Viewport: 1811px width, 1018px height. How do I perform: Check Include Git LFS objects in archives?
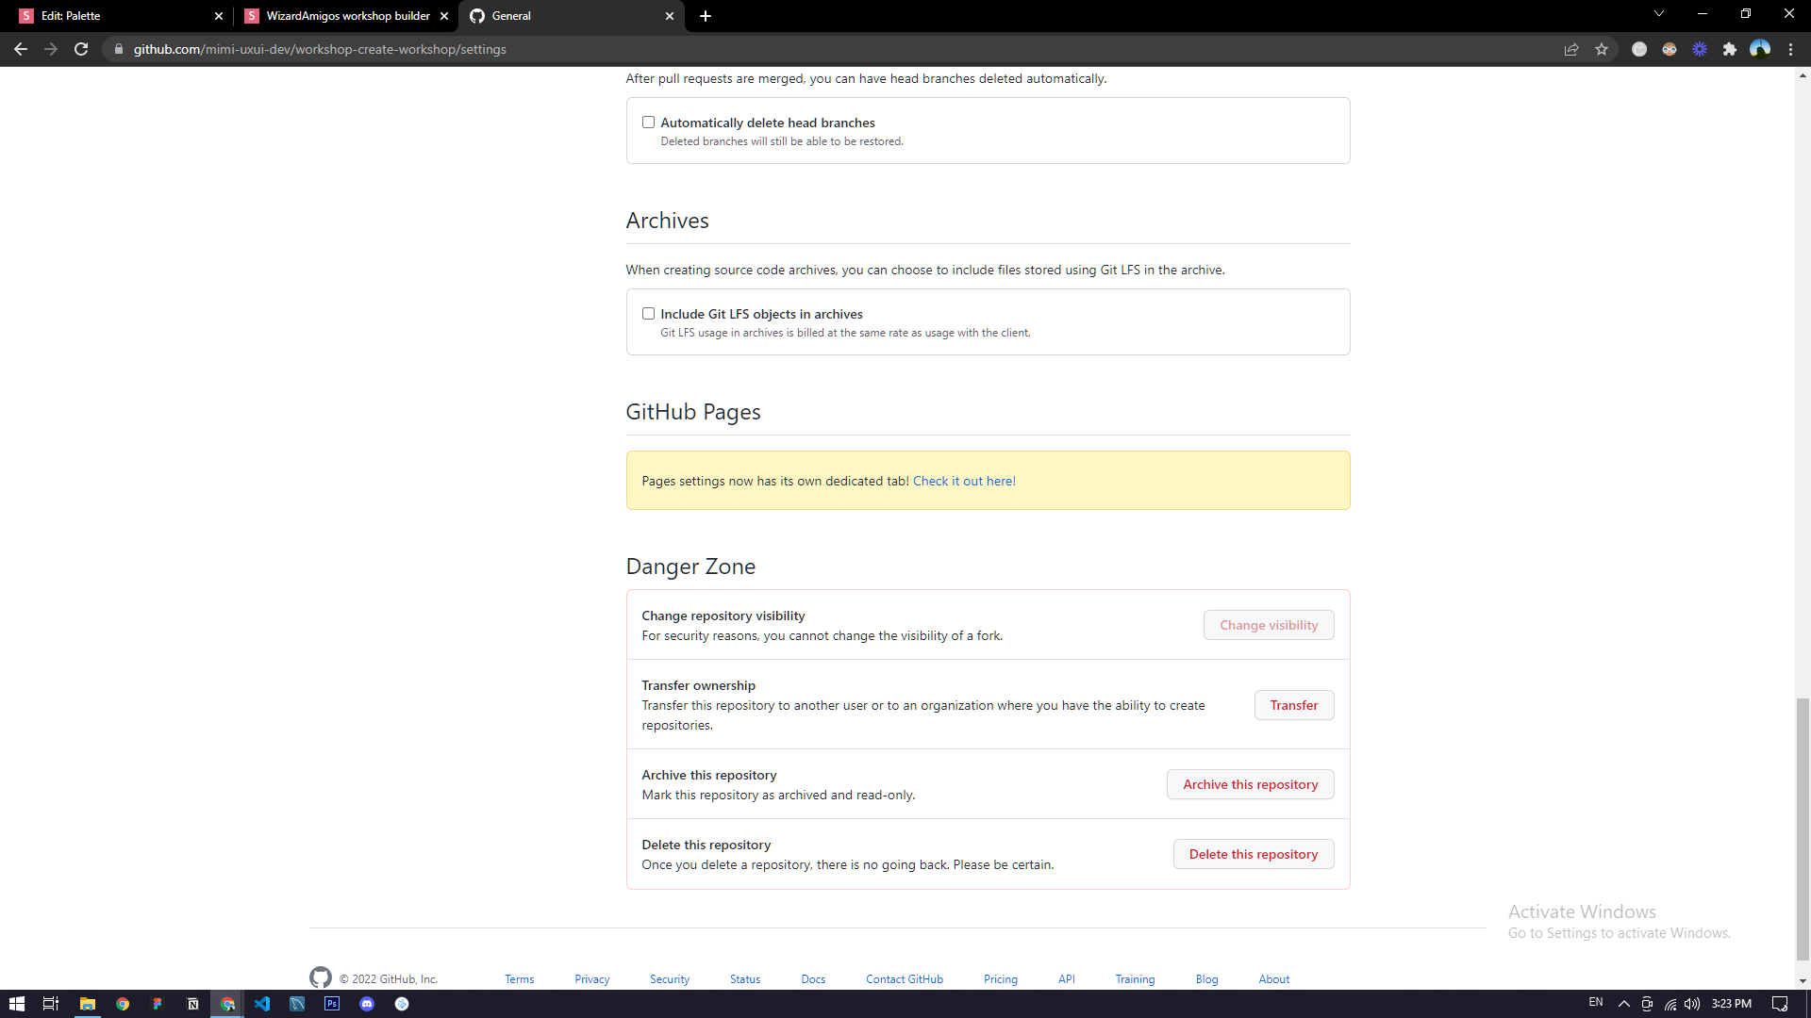[648, 314]
